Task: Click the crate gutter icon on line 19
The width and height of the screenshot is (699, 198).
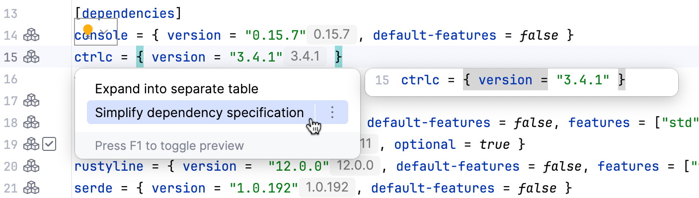Action: click(32, 144)
